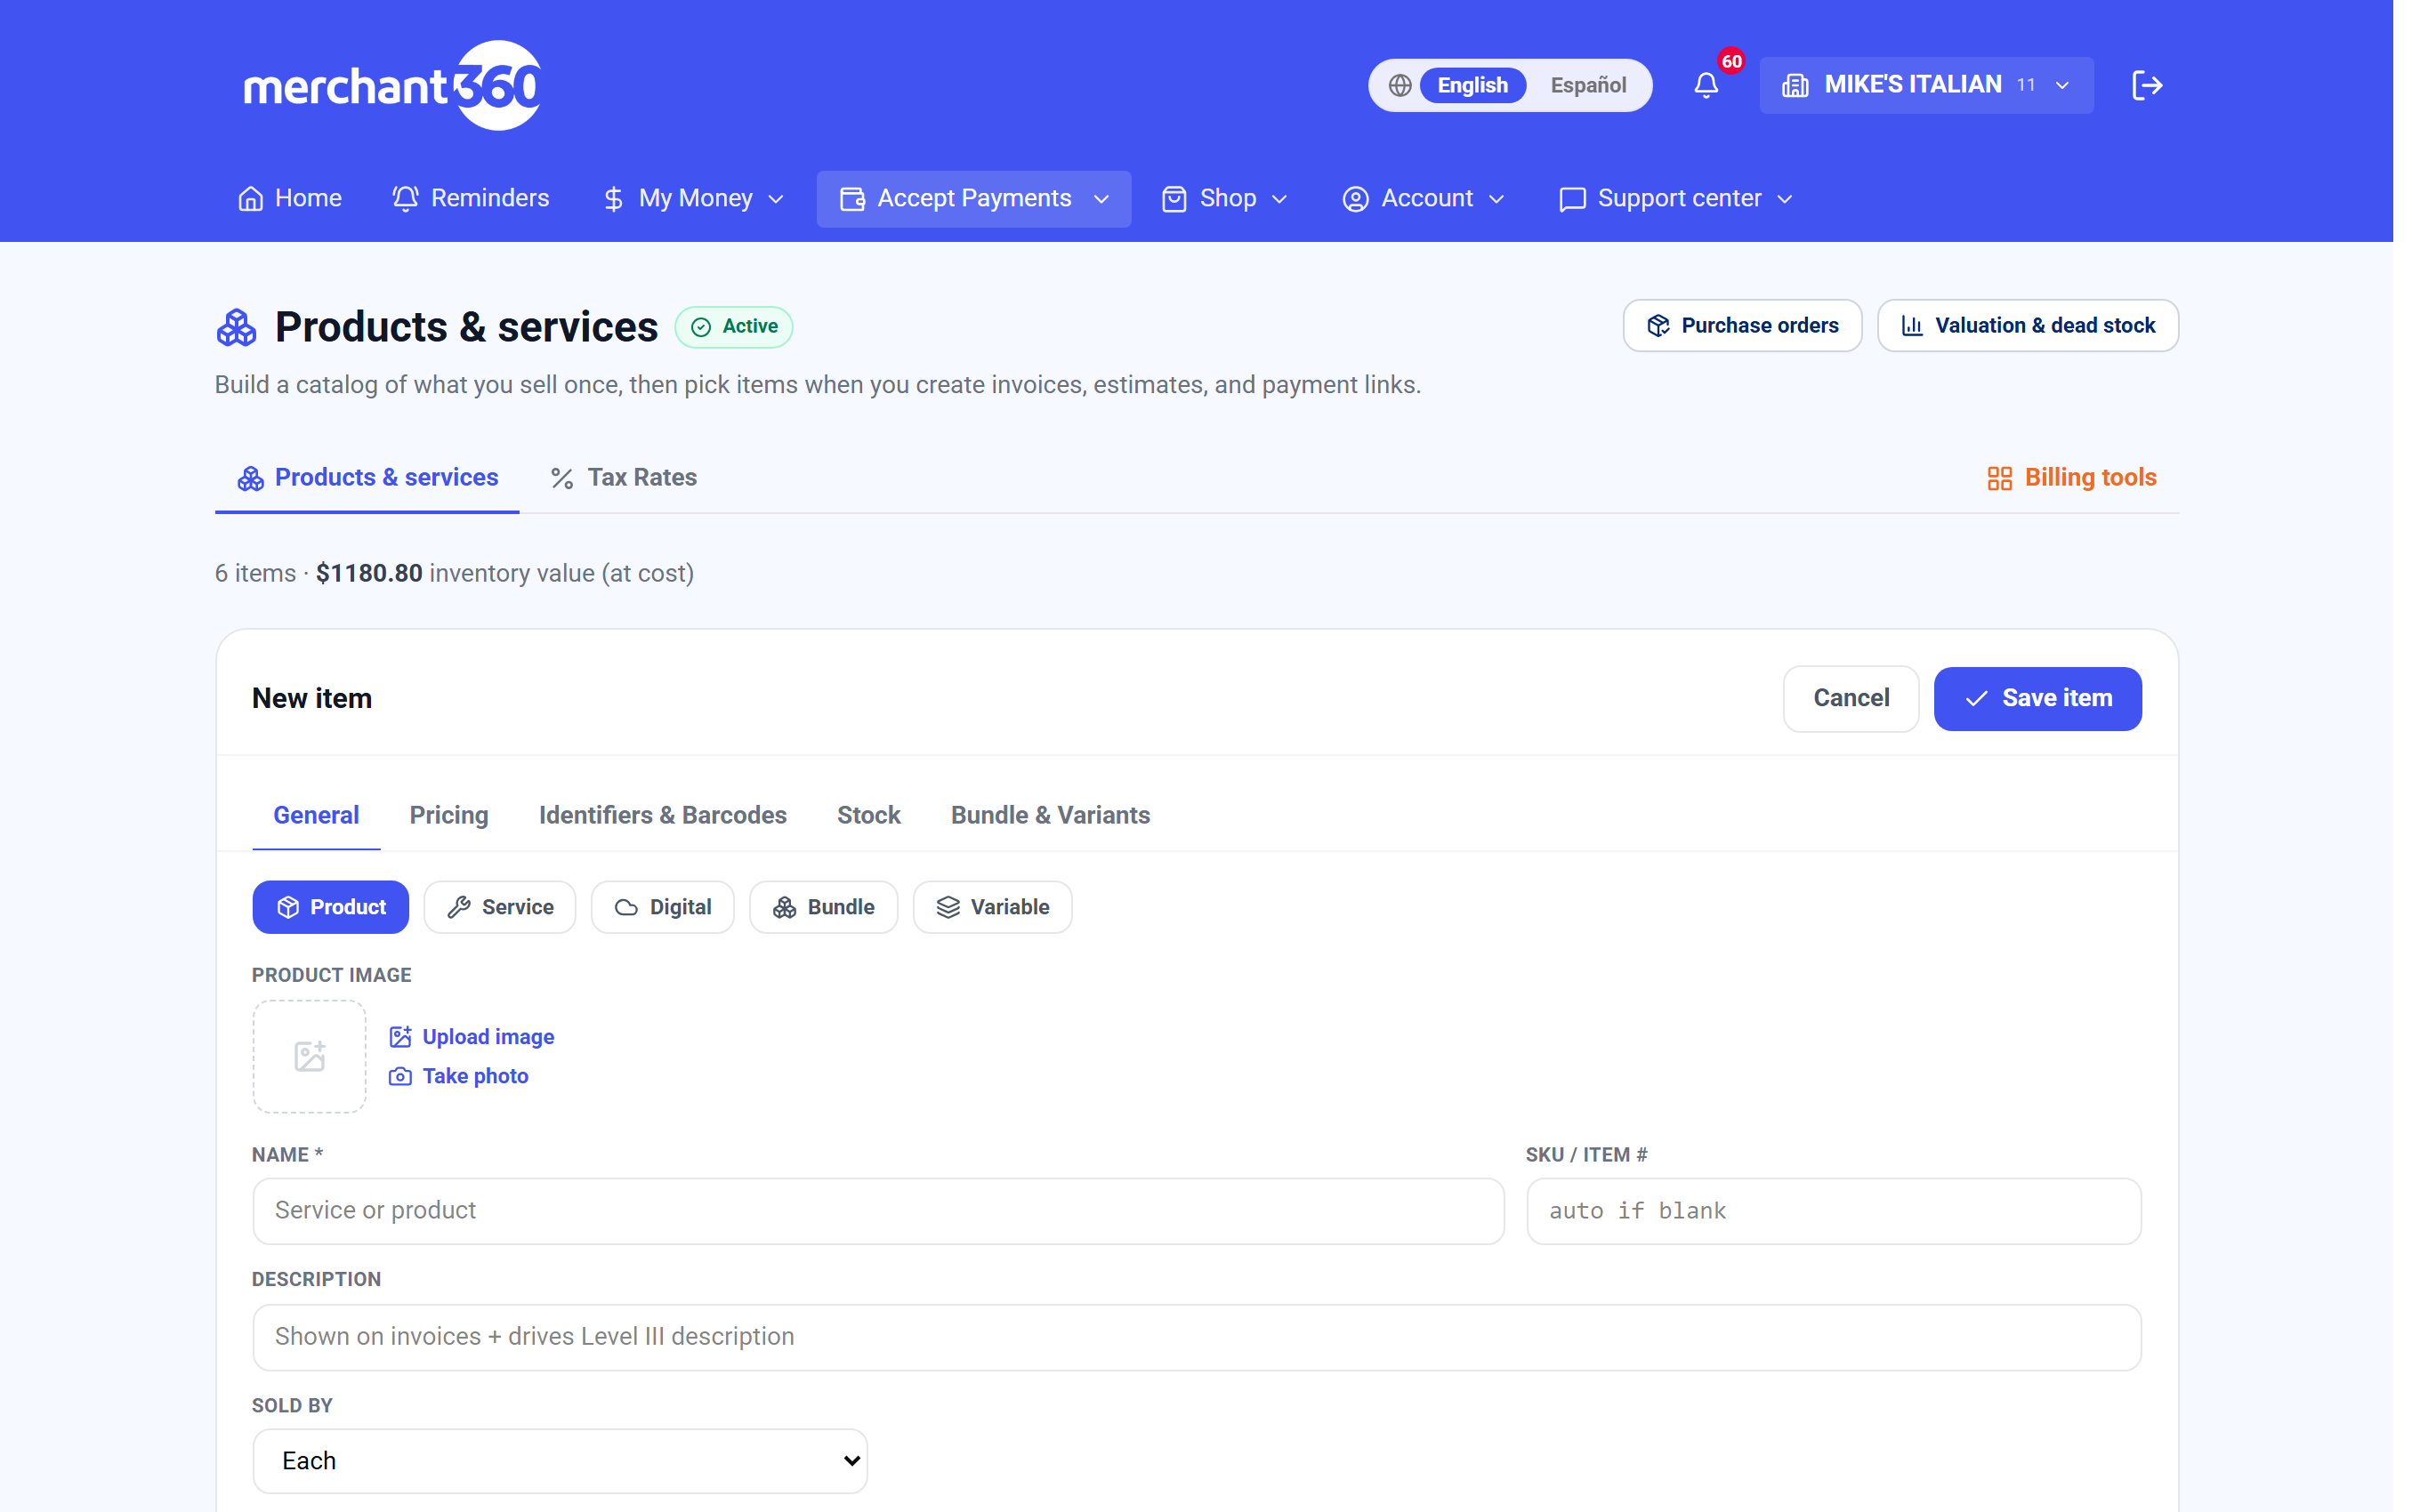This screenshot has height=1512, width=2420.
Task: Click the building icon beside MIKE'S ITALIAN
Action: pos(1795,85)
